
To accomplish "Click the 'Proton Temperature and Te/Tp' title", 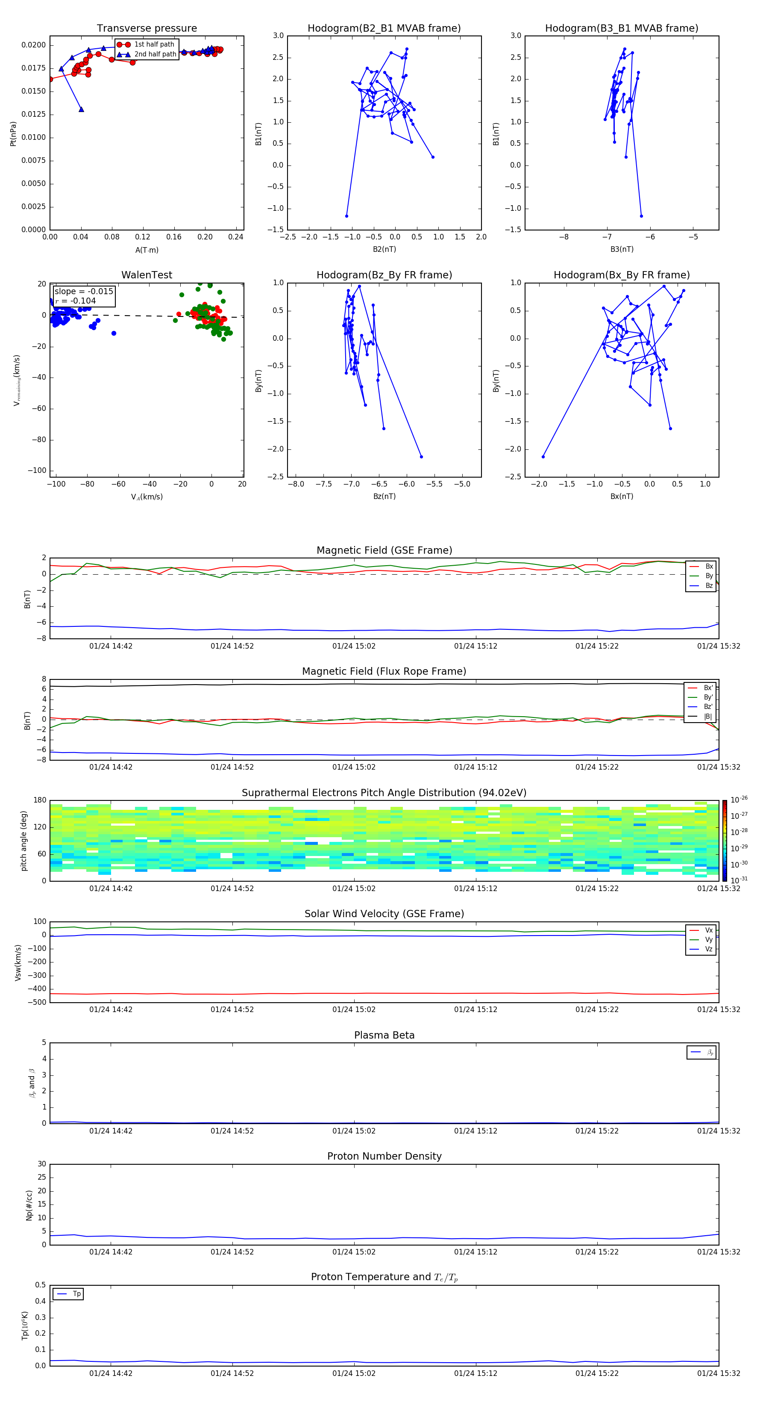I will [384, 1277].
